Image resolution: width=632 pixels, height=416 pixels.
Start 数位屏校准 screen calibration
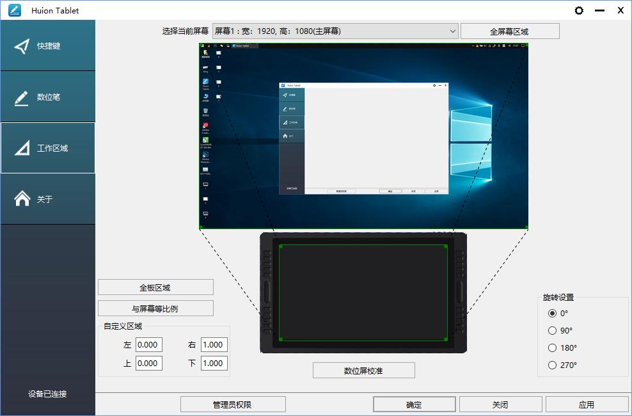363,370
